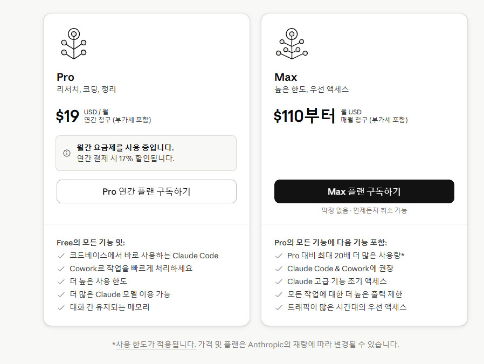Click the info icon in monthly plan notice
Screen dimensions: 484x364
click(x=67, y=153)
